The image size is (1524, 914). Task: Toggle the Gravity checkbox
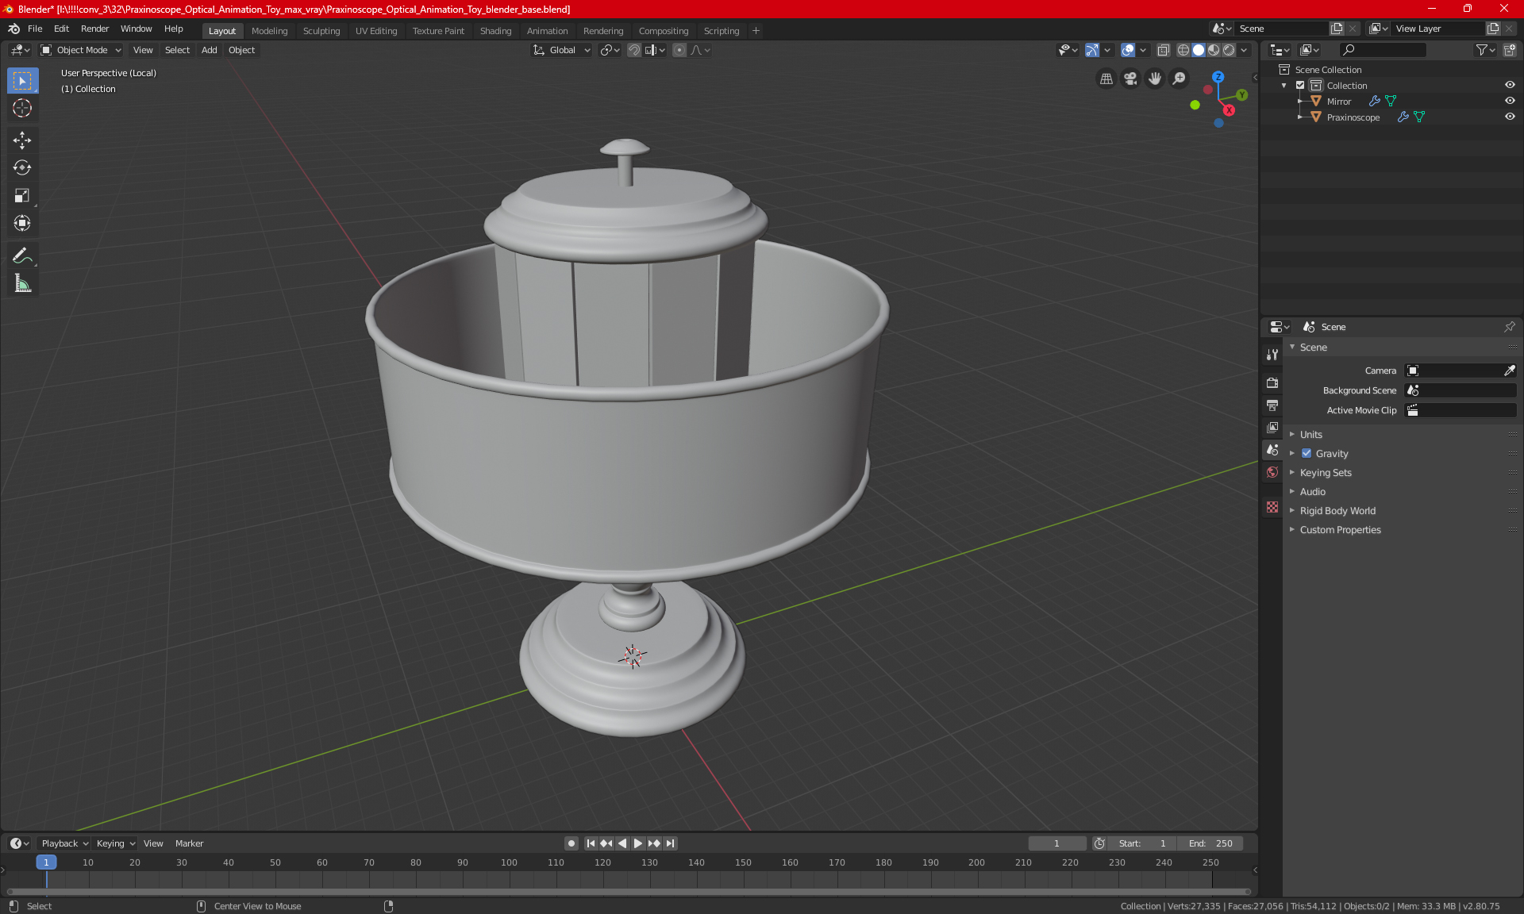coord(1307,454)
